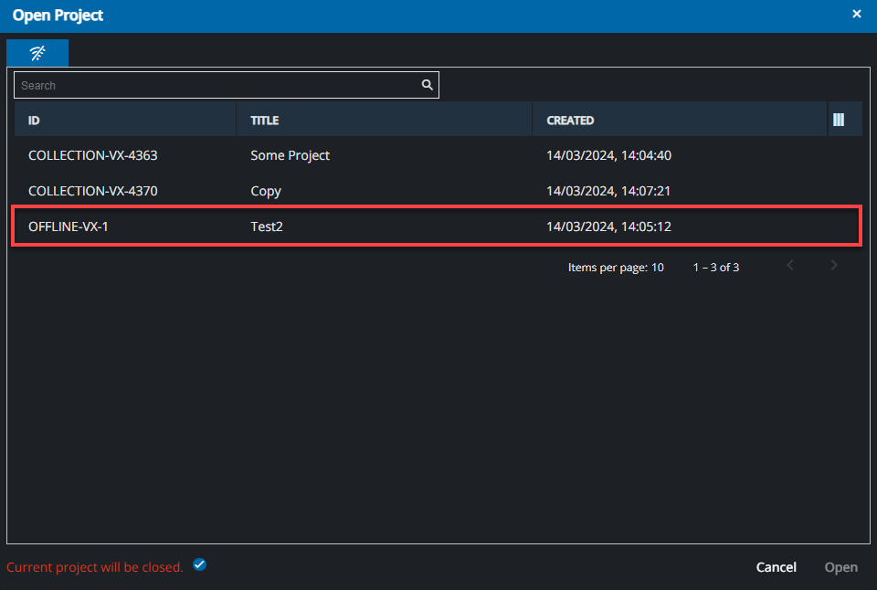Image resolution: width=877 pixels, height=590 pixels.
Task: Click the Test2 title cell
Action: pos(267,227)
